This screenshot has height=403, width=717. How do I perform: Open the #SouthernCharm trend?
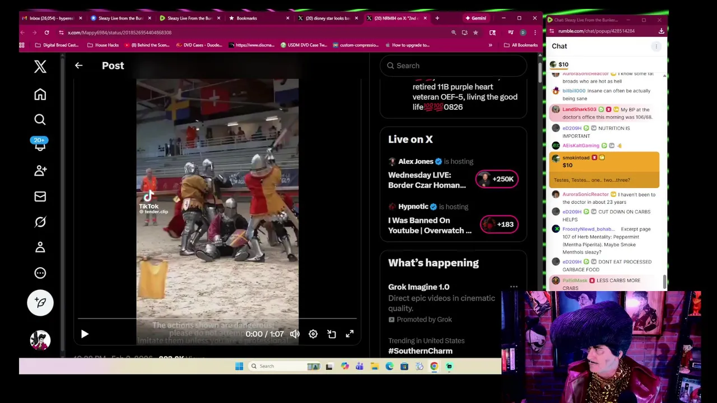[420, 351]
